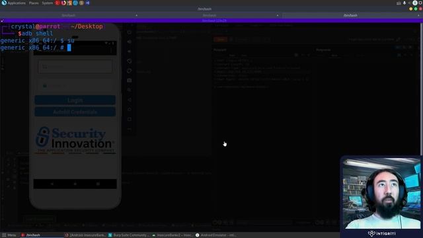The width and height of the screenshot is (423, 238).
Task: Click Autofill Credentials in the dimmed emulator
Action: (75, 112)
